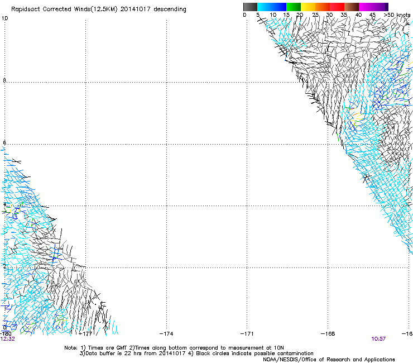Click the gray 0-5 knots color segment

tap(250, 7)
